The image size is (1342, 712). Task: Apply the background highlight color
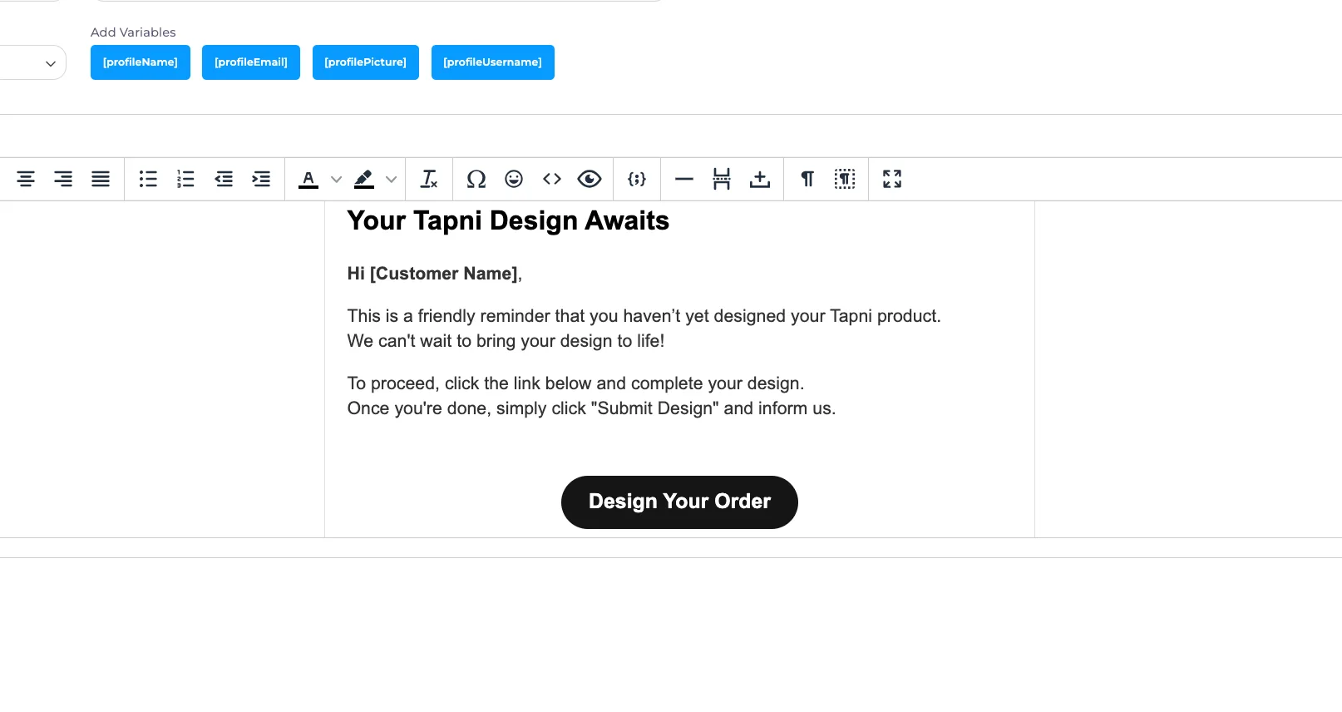[363, 179]
